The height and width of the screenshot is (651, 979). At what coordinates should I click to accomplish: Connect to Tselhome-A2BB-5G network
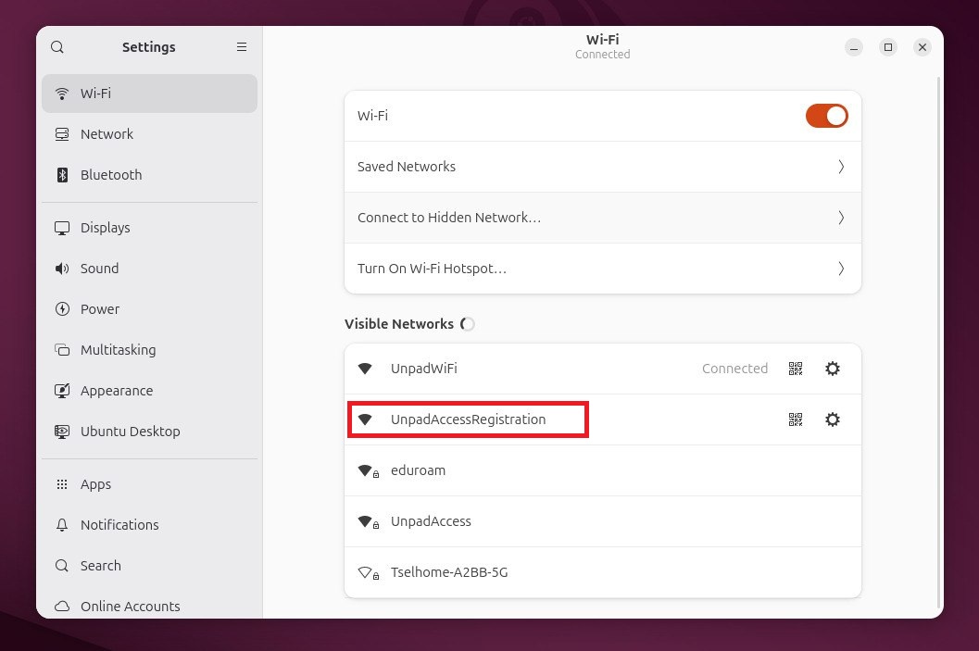tap(603, 572)
